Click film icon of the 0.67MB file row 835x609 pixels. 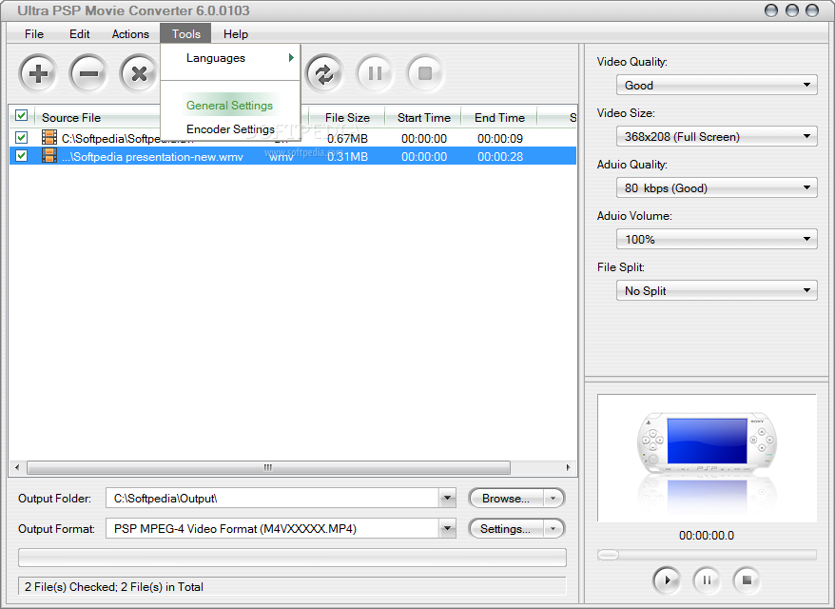(x=49, y=137)
